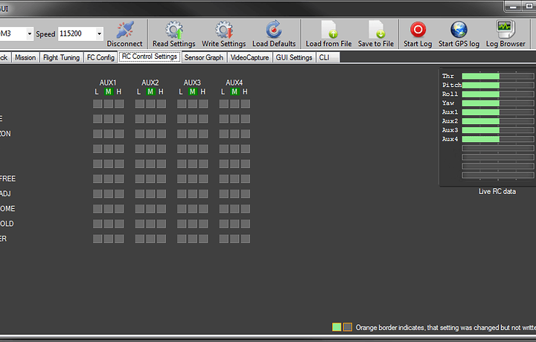536x342 pixels.
Task: Click the AUX4 column header
Action: coord(234,83)
